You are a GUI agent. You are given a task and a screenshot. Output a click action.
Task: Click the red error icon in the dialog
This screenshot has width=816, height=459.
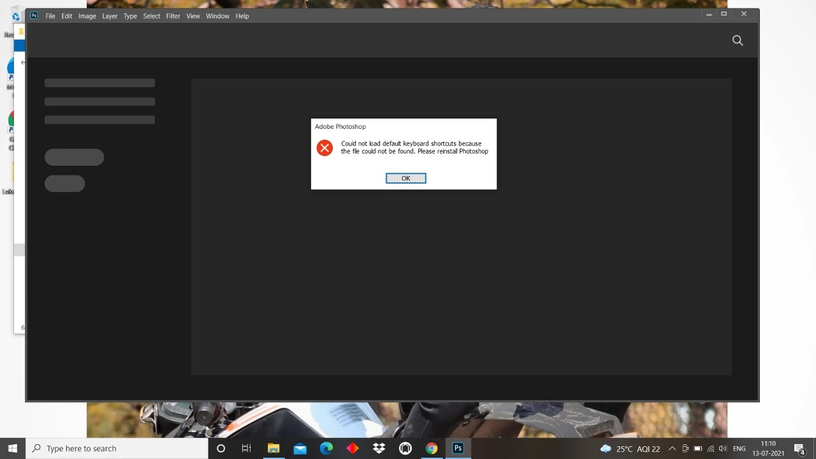324,148
